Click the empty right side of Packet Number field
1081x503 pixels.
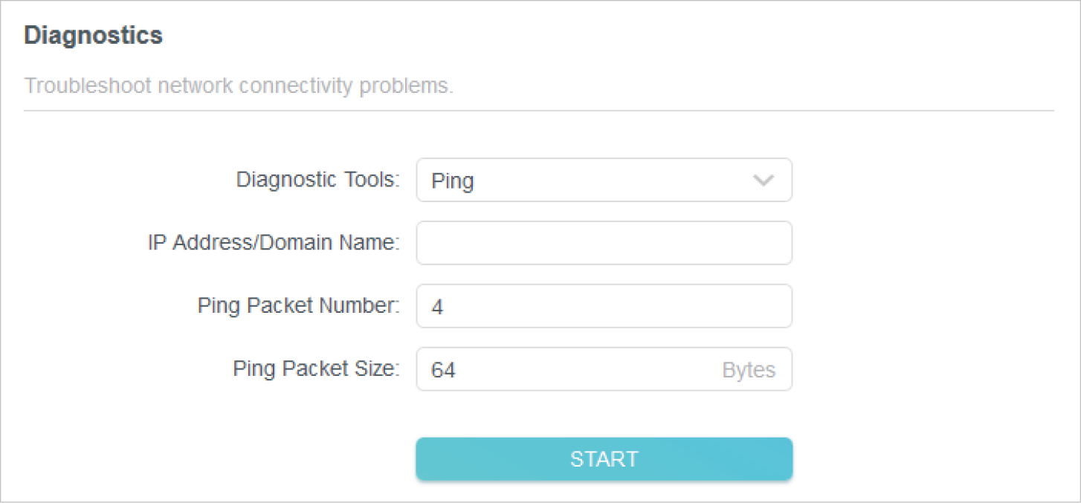[x=714, y=306]
